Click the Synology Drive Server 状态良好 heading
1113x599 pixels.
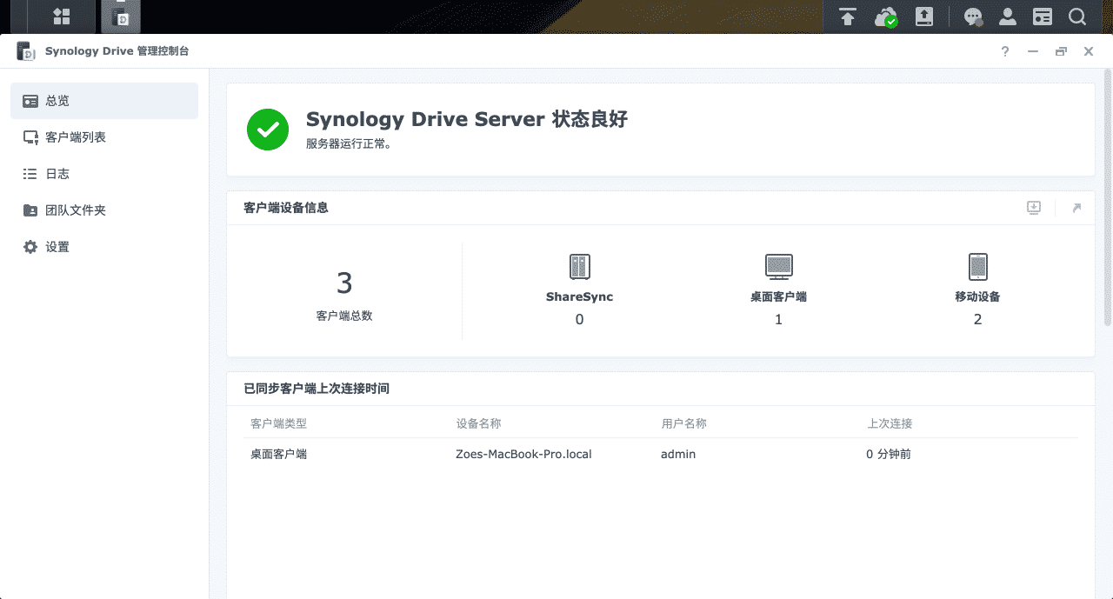[467, 120]
